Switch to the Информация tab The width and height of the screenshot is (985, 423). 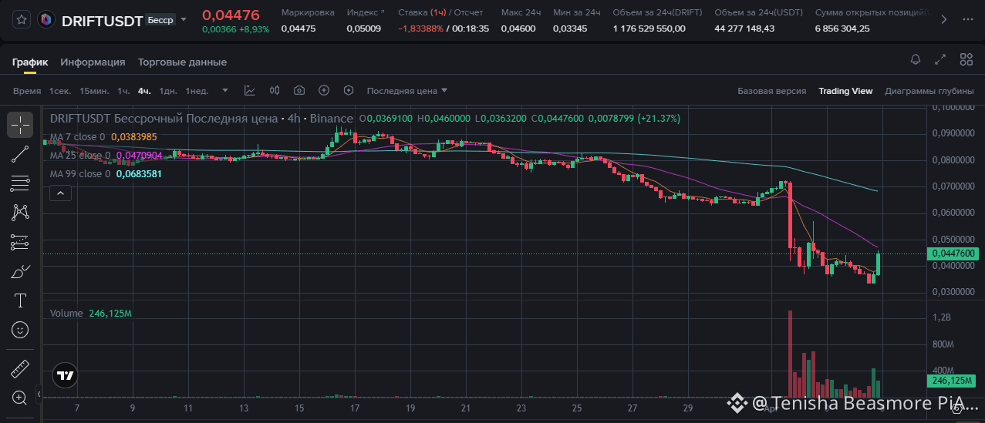(93, 62)
